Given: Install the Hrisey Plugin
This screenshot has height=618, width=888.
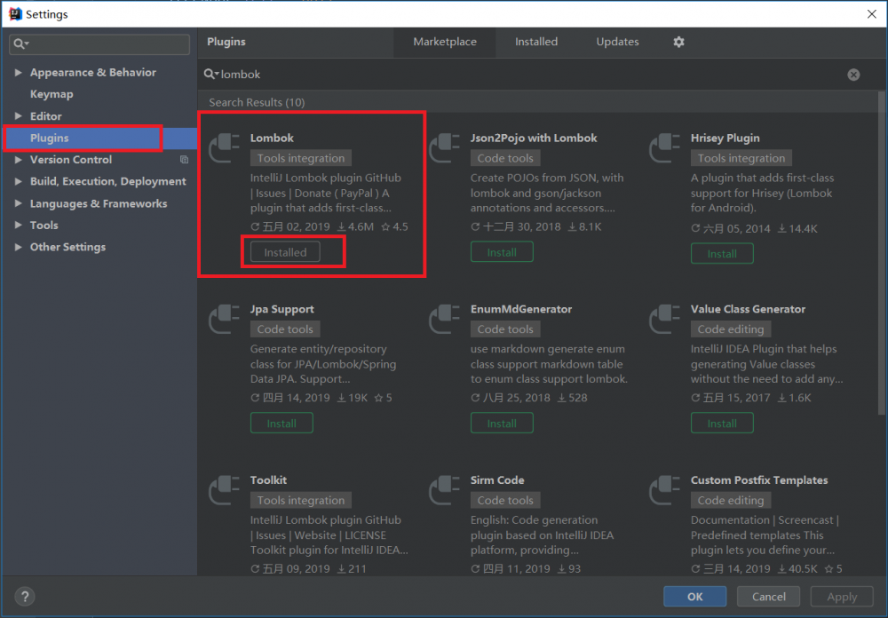Looking at the screenshot, I should (x=722, y=254).
